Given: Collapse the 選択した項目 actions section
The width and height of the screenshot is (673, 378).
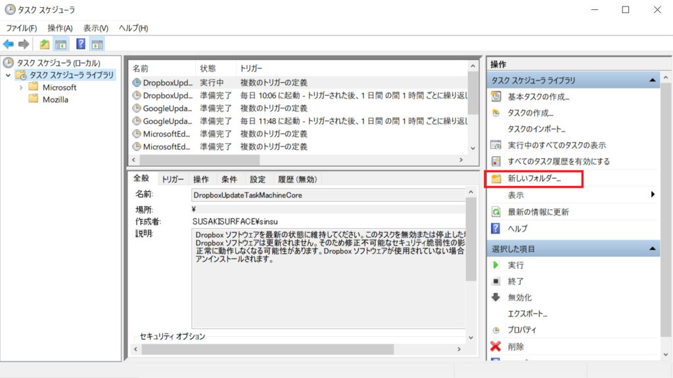Looking at the screenshot, I should click(653, 249).
